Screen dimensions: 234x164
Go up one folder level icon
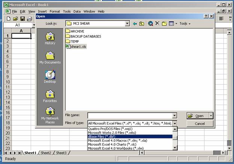pos(142,24)
